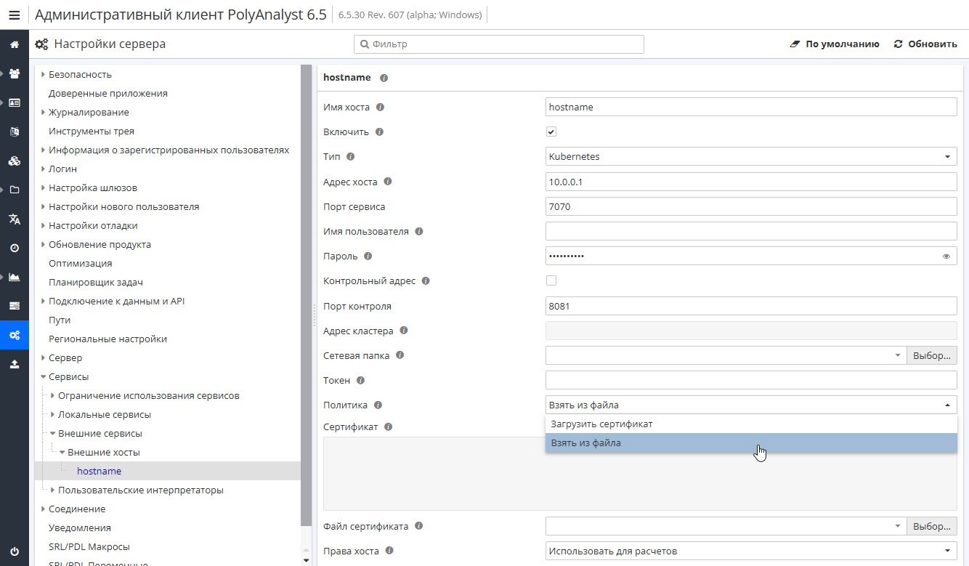Expand the Безопасность tree node
969x566 pixels.
coord(43,74)
